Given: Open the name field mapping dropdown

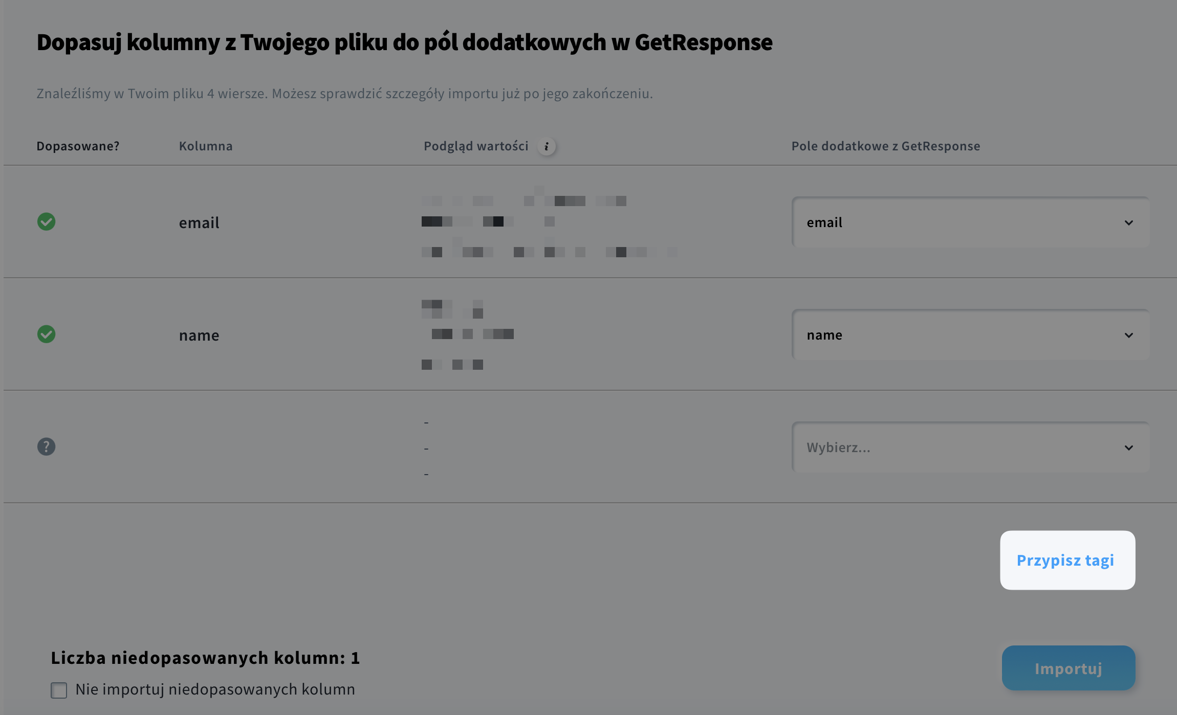Looking at the screenshot, I should (x=971, y=335).
